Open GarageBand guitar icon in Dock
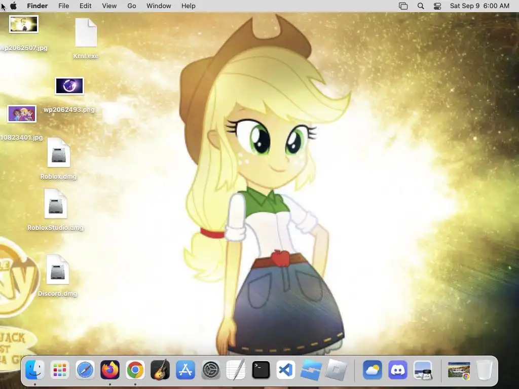519x389 pixels. [160, 370]
